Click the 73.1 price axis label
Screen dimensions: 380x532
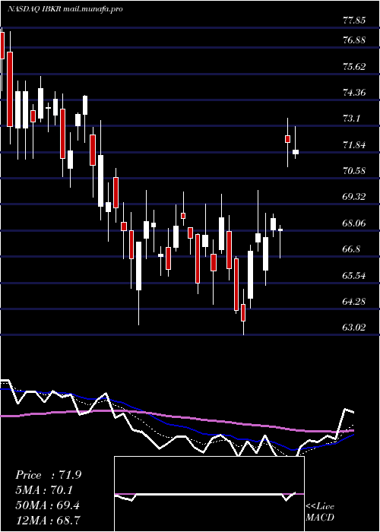[351, 119]
